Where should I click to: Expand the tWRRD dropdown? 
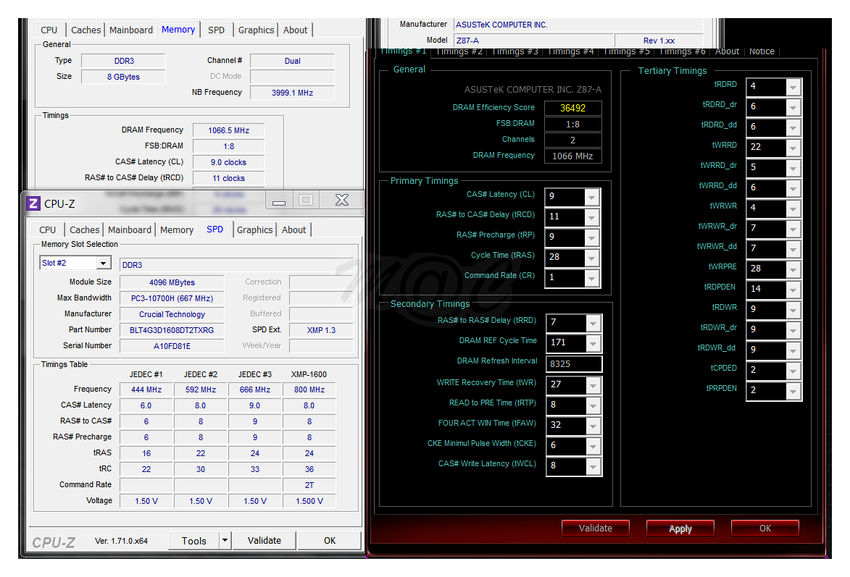tap(793, 148)
